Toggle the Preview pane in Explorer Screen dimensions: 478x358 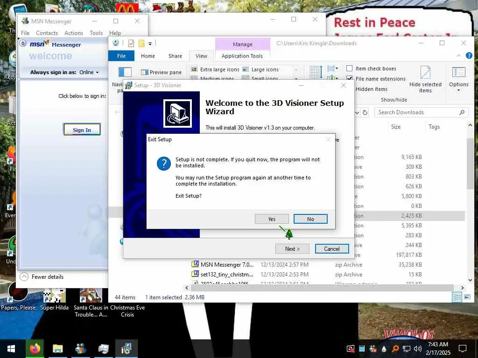pyautogui.click(x=161, y=72)
